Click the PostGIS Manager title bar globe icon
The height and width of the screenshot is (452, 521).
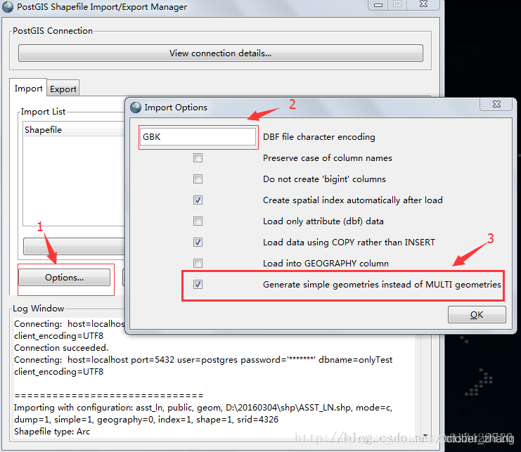click(x=8, y=7)
